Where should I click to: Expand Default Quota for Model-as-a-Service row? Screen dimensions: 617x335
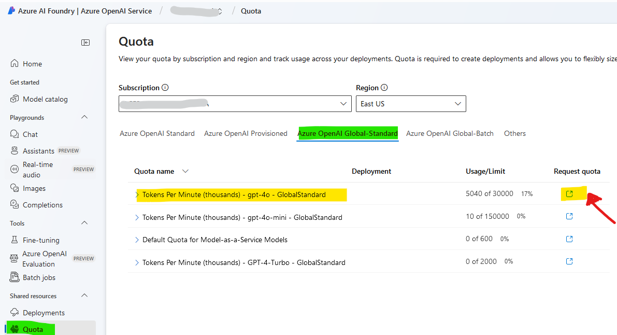point(137,240)
